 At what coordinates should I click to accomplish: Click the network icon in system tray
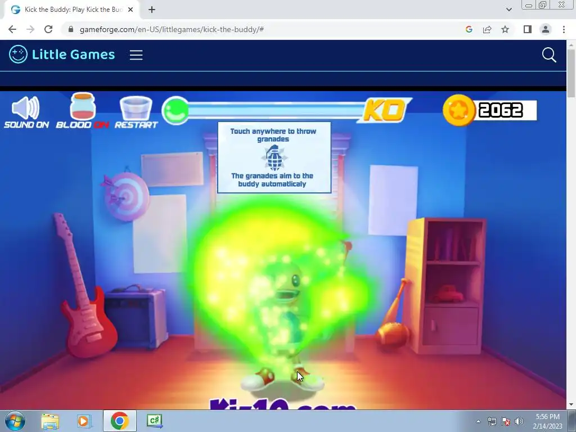click(x=492, y=422)
